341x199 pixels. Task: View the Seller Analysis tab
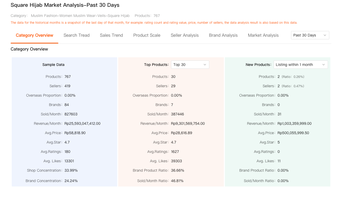[185, 35]
